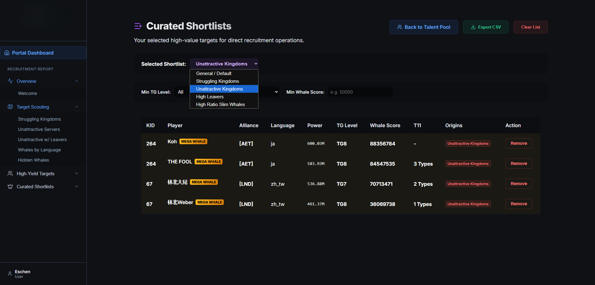Click Unattractive Kingdoms tag in 林北Weber's row

[468, 204]
